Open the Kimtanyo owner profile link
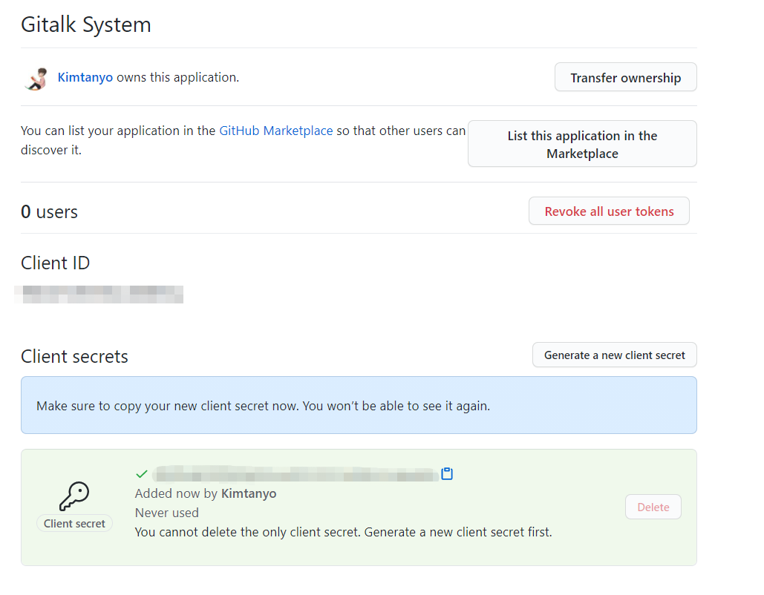This screenshot has width=764, height=595. coord(85,77)
